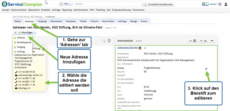Open the tasks checkbox icon in header

(x=220, y=4)
